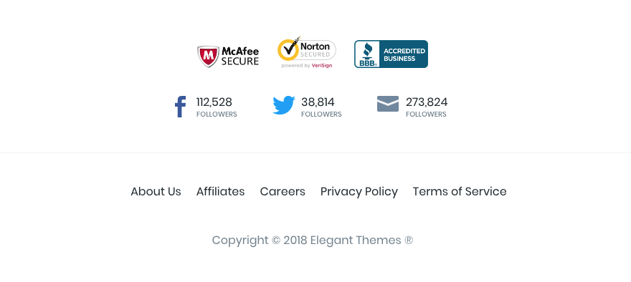631x282 pixels.
Task: Open the Careers link
Action: click(283, 192)
